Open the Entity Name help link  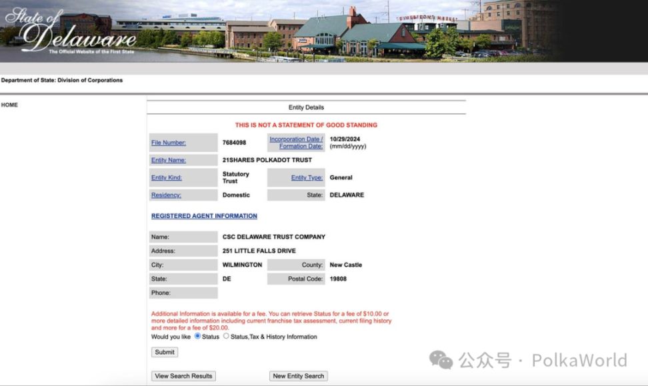tap(169, 160)
